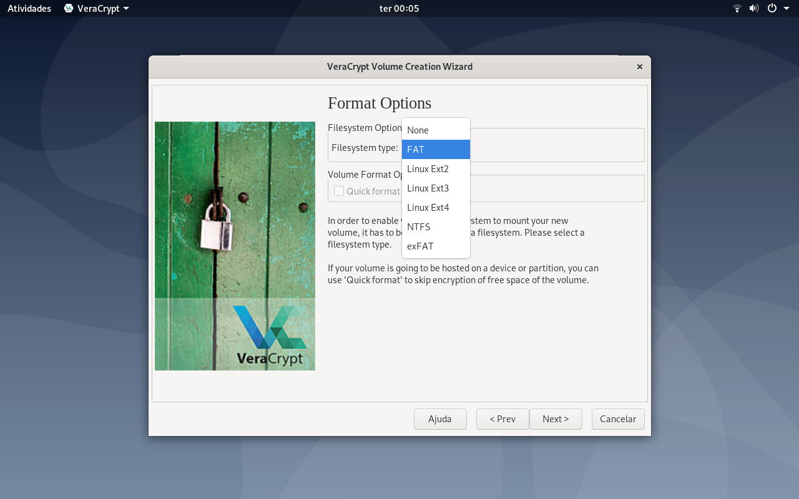Close the Volume Creation Wizard window
This screenshot has height=499, width=799.
[x=640, y=67]
